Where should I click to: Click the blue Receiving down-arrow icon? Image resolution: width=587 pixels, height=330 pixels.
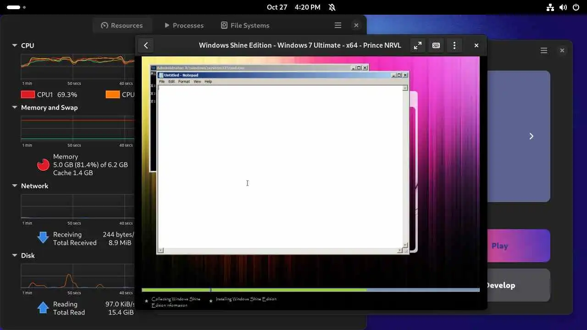pos(43,237)
